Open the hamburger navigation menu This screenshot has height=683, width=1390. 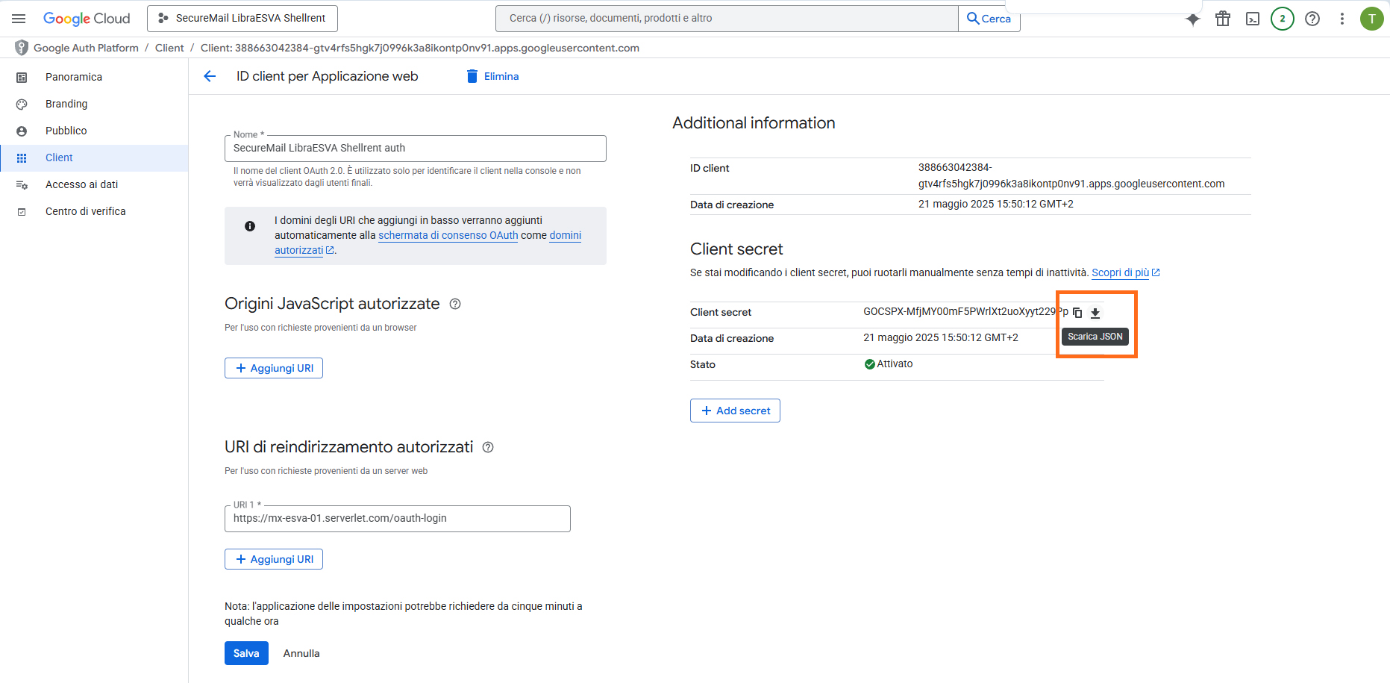coord(19,19)
